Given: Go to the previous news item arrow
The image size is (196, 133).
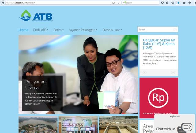Looking at the screenshot, I should tap(145, 72).
